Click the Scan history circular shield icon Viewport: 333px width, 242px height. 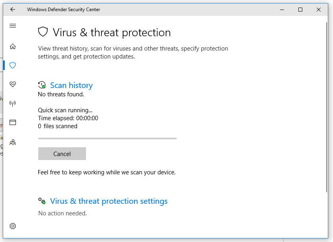point(41,85)
